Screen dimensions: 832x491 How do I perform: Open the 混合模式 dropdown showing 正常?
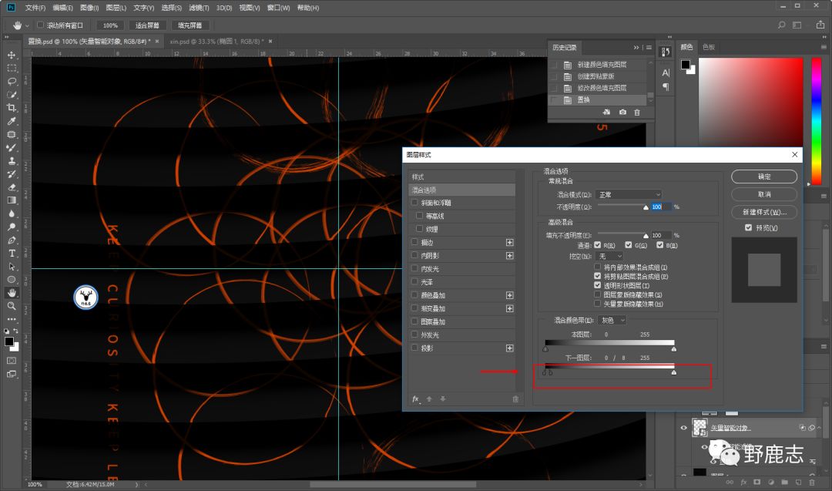pos(629,194)
